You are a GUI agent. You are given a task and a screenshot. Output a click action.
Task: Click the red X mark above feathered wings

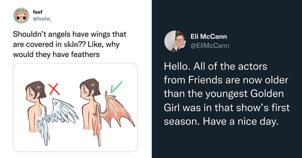pyautogui.click(x=54, y=89)
